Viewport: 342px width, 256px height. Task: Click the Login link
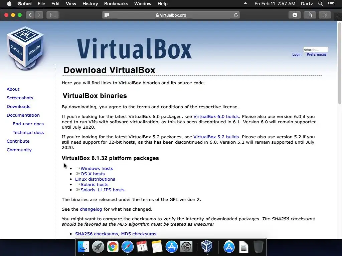pos(297,54)
